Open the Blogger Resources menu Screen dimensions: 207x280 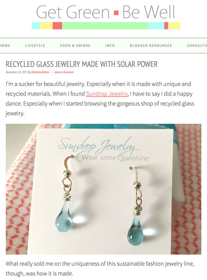[x=151, y=46]
